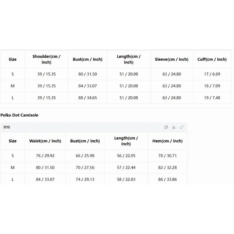234x234 pixels.
Task: Select the 63 / 24.80 sleeve cell in row L
Action: coord(172,98)
